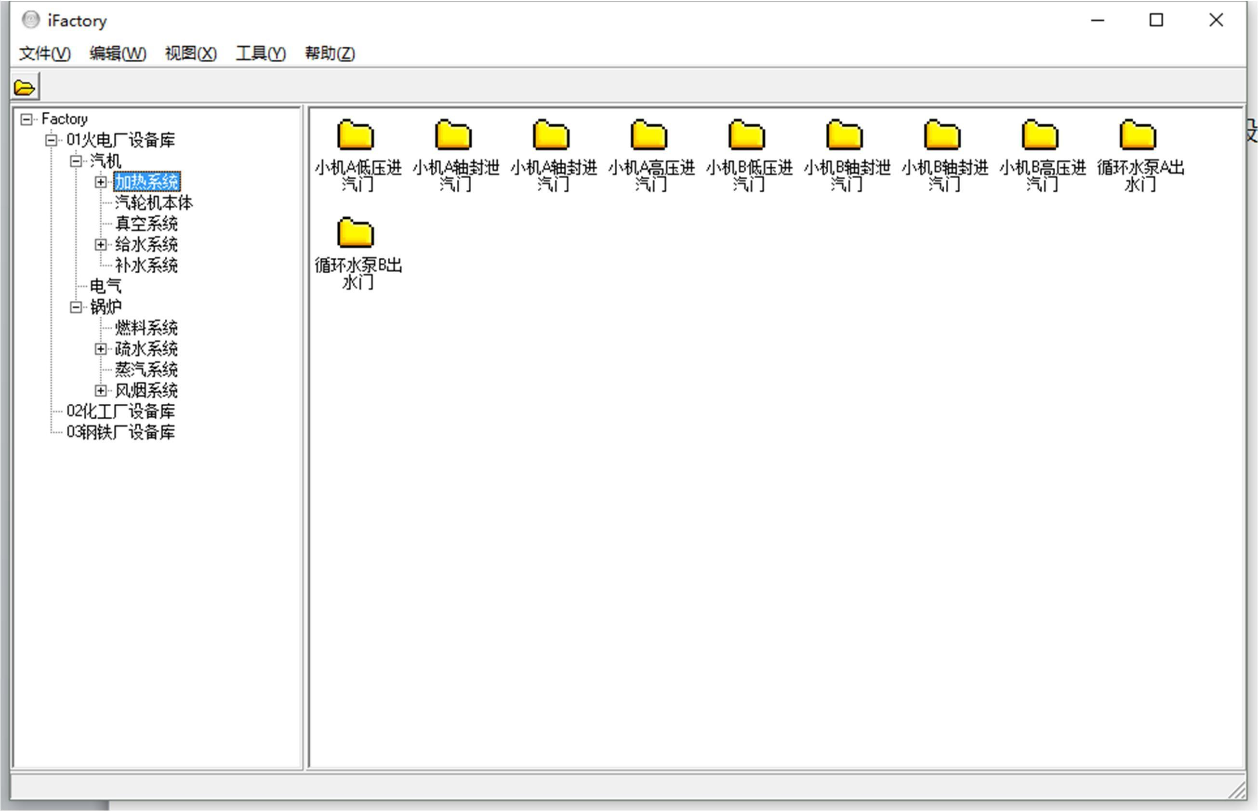Open the 小机B低压进汽门 folder

click(747, 136)
